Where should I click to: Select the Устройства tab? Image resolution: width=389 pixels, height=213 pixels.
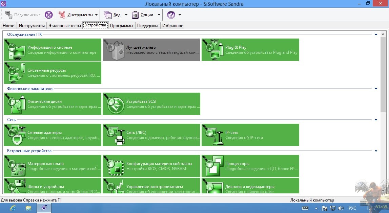[x=96, y=25]
